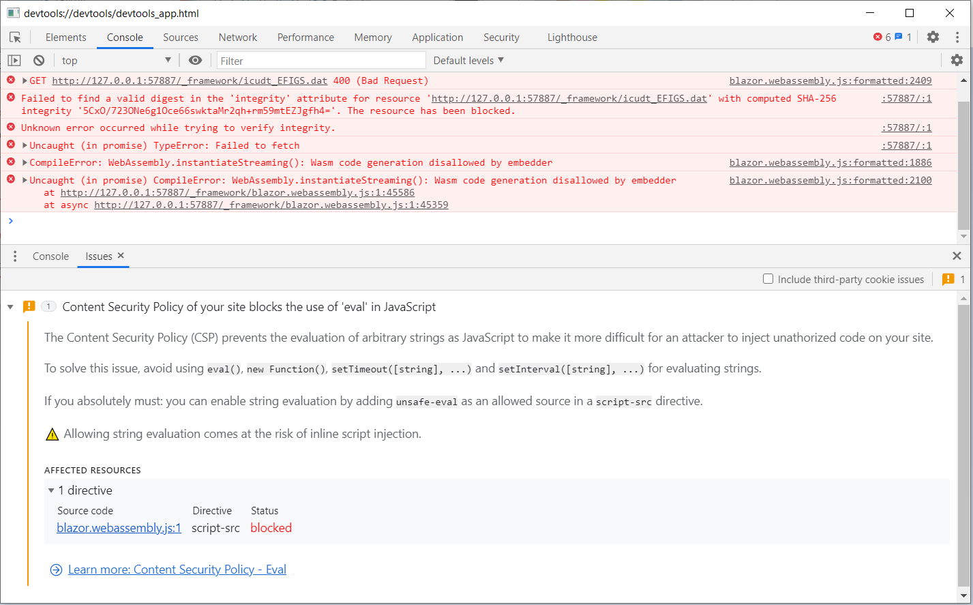Show the console sidebar panel icon
Viewport: 973px width, 605px height.
(14, 60)
